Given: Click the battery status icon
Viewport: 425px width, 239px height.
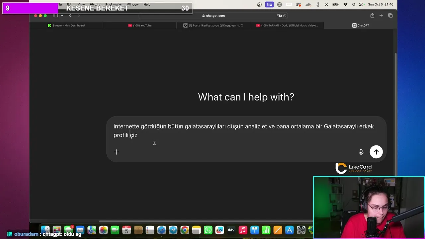Looking at the screenshot, I should (336, 5).
